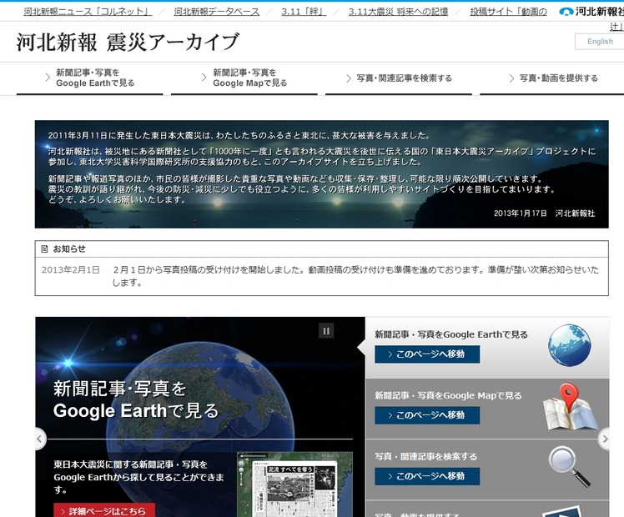This screenshot has height=517, width=624.
Task: Click このページへ移動 under 写真・関連記事を検索する
Action: point(427,476)
